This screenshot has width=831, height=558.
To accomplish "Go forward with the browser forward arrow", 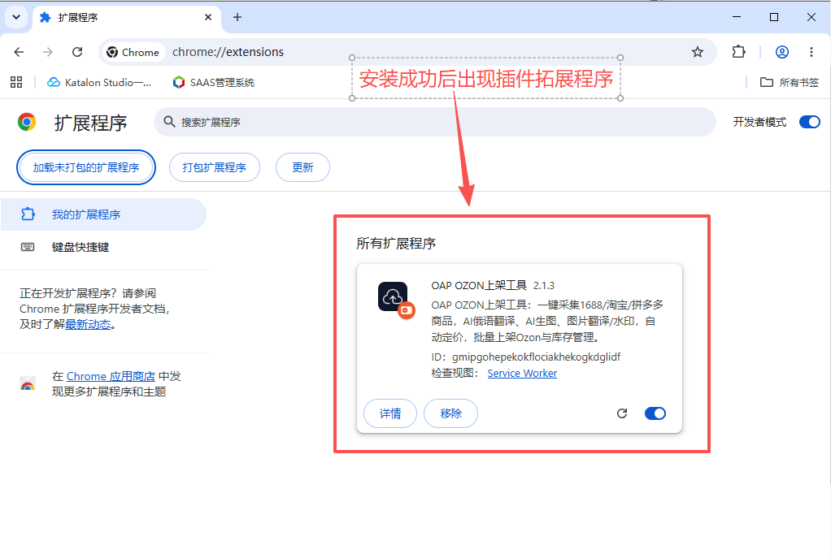I will point(48,52).
